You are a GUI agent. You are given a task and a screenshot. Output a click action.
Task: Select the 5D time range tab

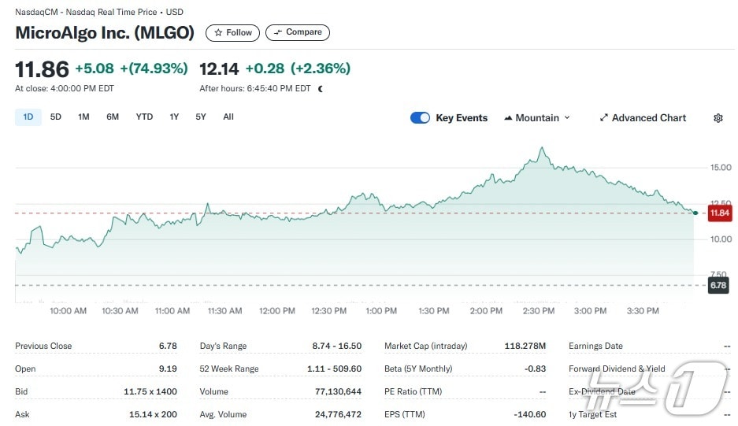click(x=56, y=117)
